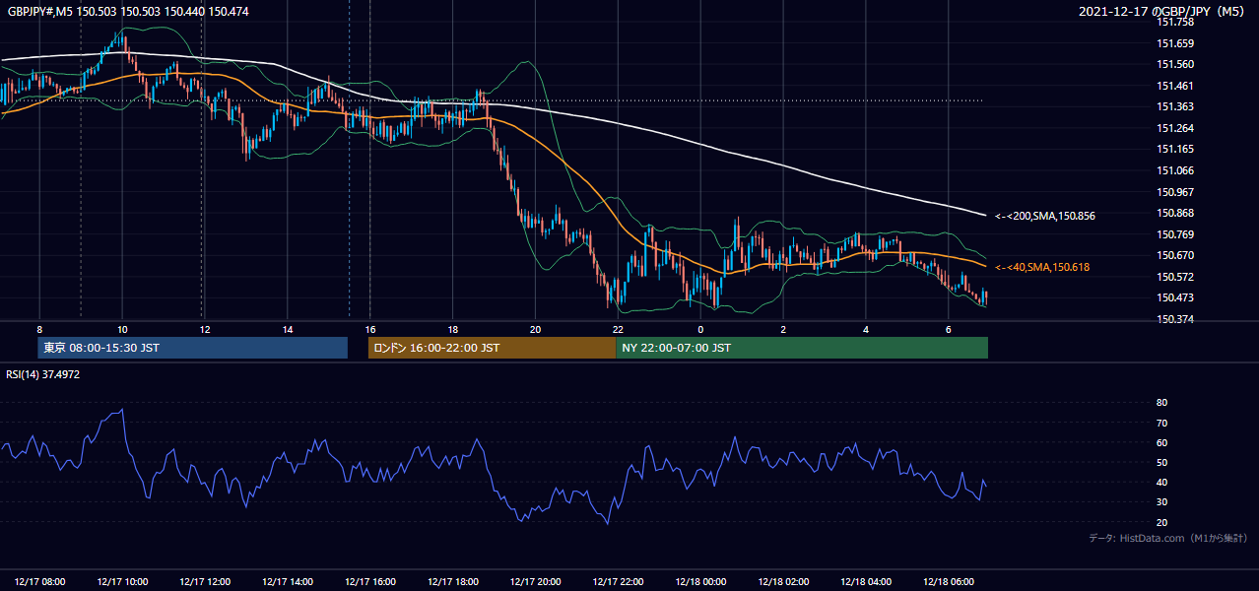Click the hour 6 tick under the price chart
The height and width of the screenshot is (591, 1259).
pos(948,329)
